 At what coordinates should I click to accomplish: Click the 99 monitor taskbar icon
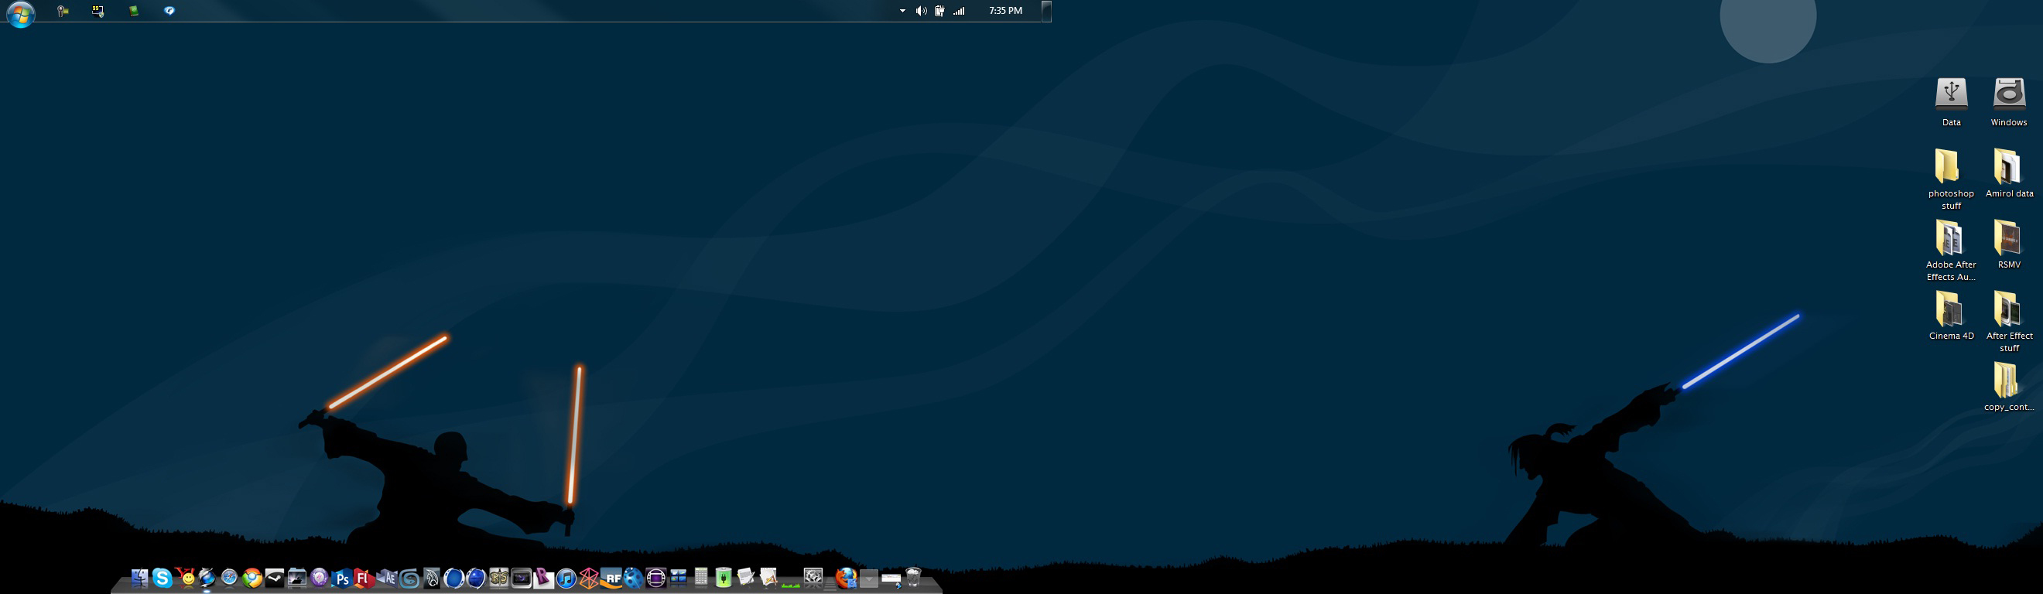coord(98,11)
